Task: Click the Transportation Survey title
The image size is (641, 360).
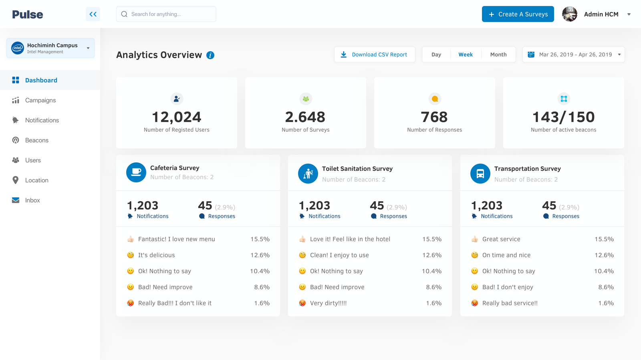Action: (528, 169)
